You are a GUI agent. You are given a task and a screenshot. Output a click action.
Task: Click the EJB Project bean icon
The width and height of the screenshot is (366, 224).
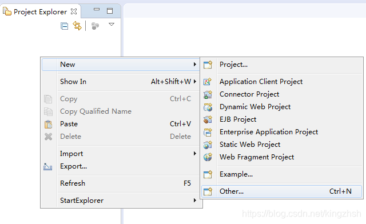[x=208, y=119]
